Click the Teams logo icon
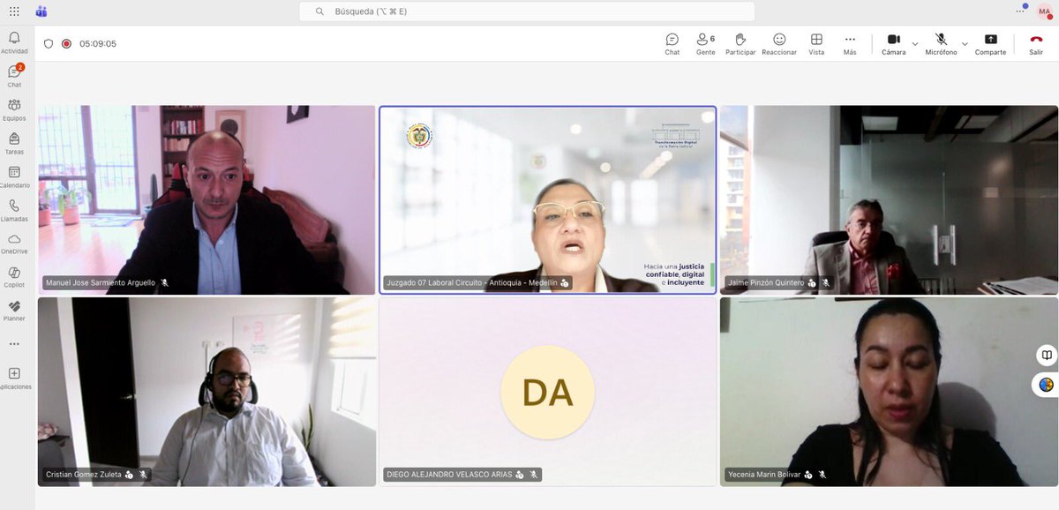The width and height of the screenshot is (1059, 510). [41, 11]
